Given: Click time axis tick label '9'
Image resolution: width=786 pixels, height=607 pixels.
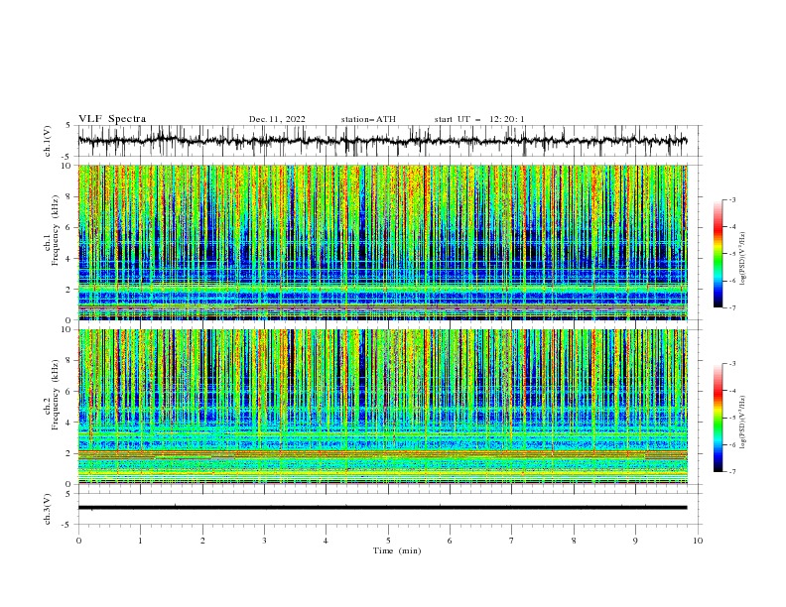Looking at the screenshot, I should [635, 541].
